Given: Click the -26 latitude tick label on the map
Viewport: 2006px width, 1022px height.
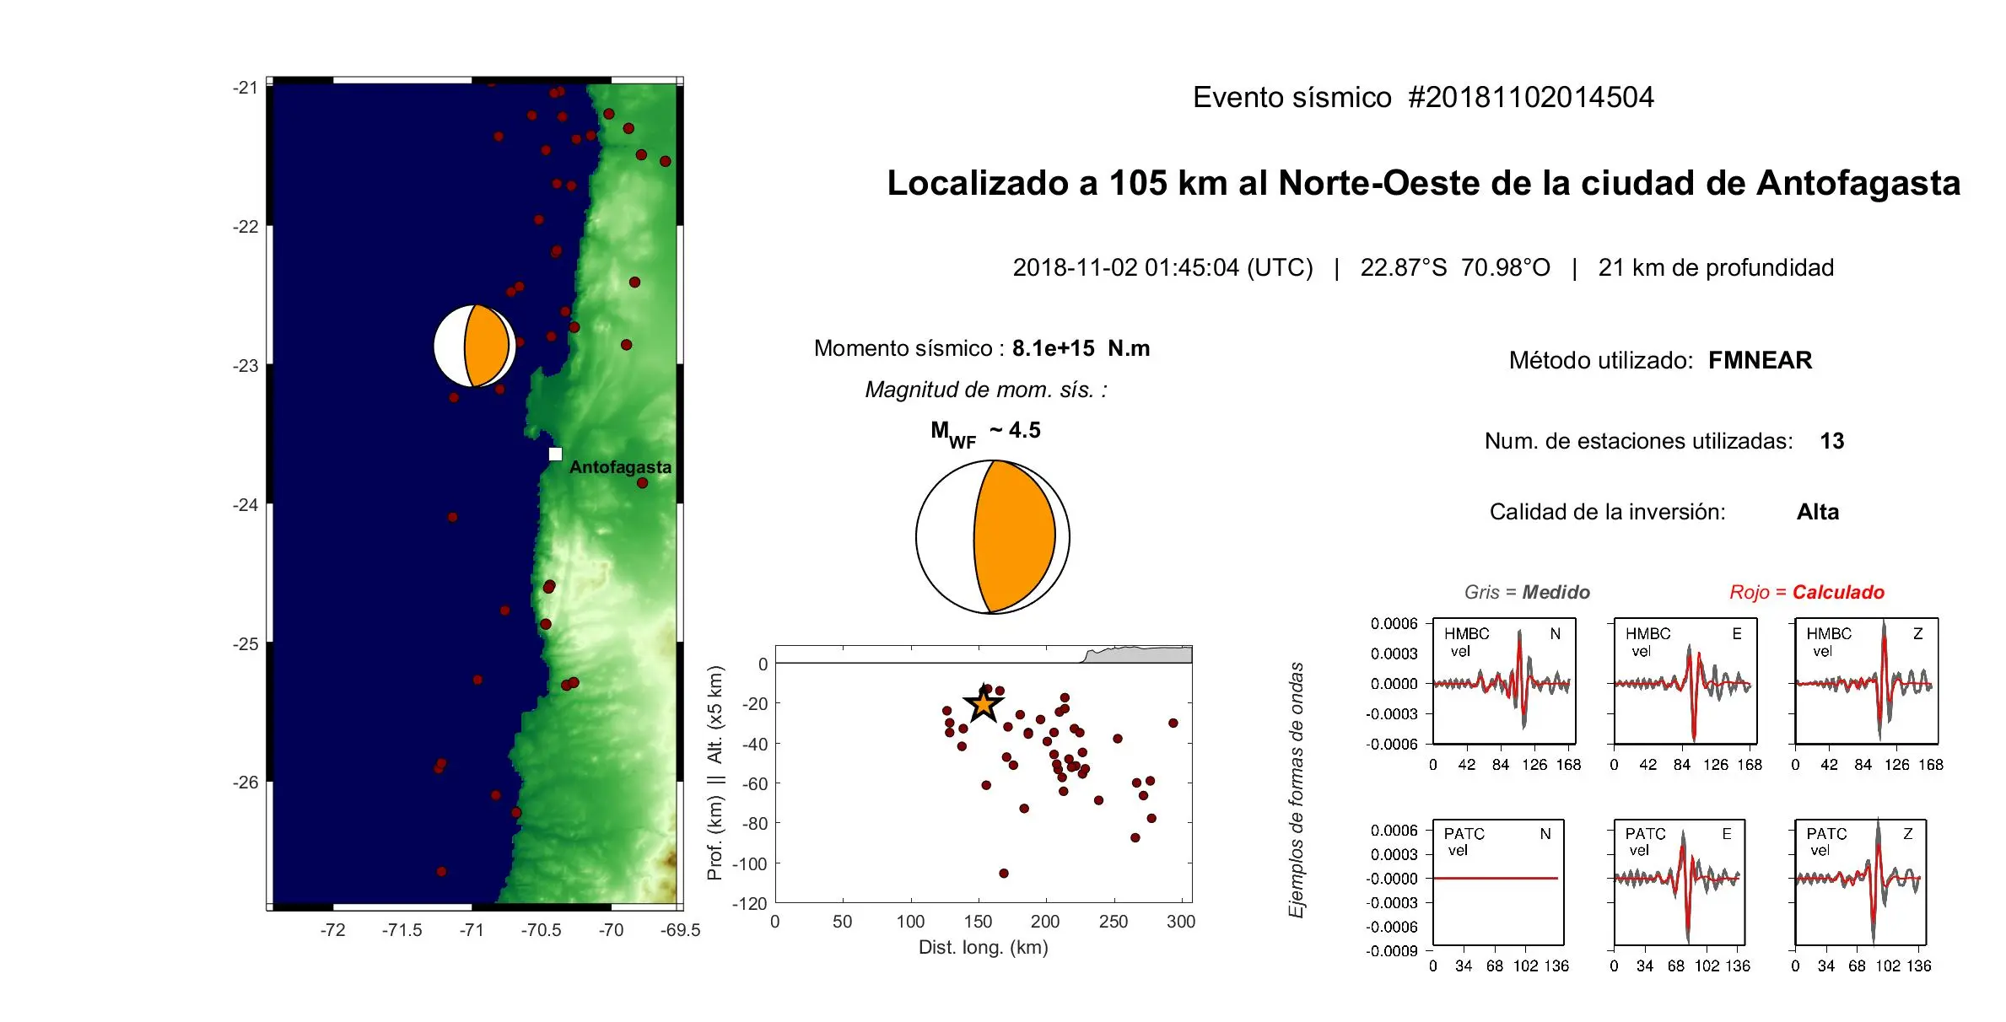Looking at the screenshot, I should pos(245,783).
